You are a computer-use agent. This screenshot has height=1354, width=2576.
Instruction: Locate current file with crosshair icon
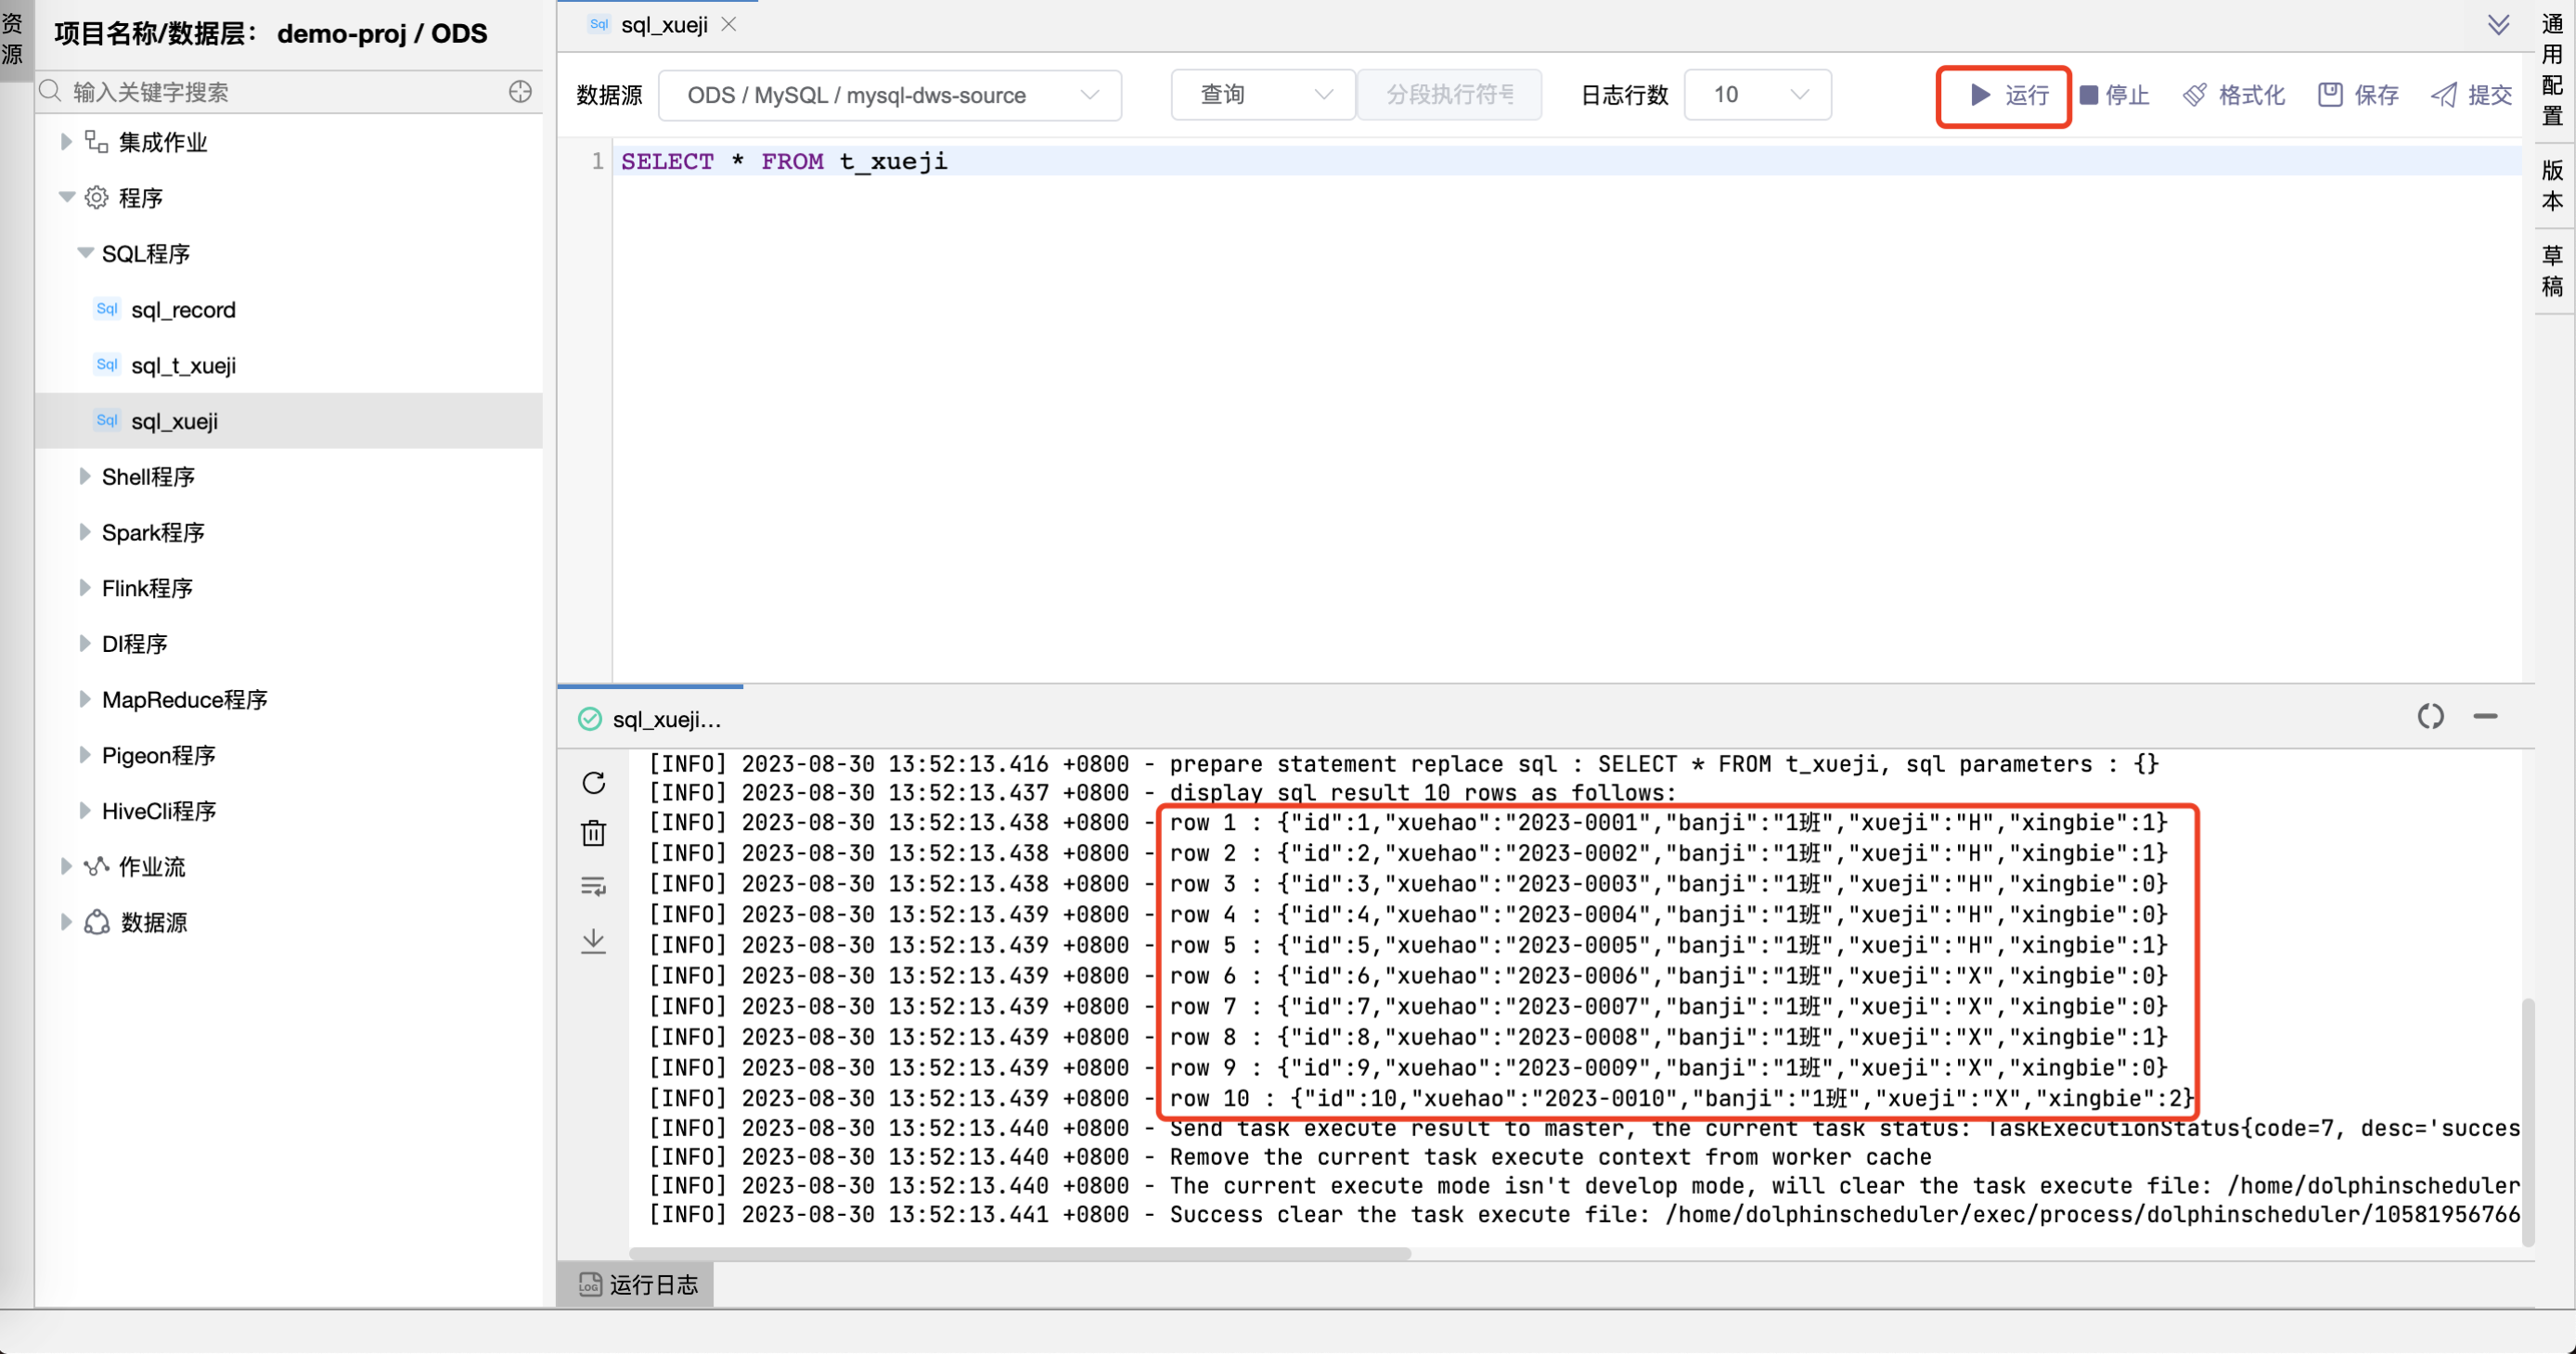pyautogui.click(x=520, y=91)
